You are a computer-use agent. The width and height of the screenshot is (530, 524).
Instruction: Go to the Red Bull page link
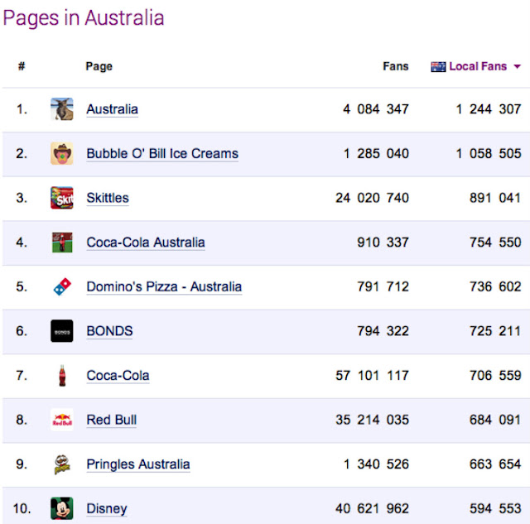[111, 420]
